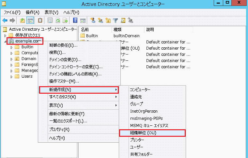Toggle the show/hide console tree icon
Viewport: 248px width, 158px height.
[x=30, y=20]
